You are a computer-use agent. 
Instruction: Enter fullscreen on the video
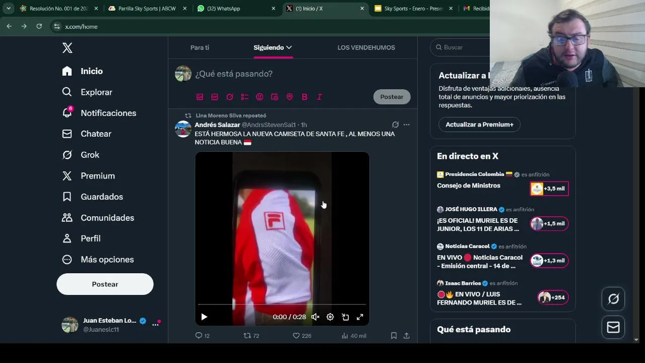(360, 317)
